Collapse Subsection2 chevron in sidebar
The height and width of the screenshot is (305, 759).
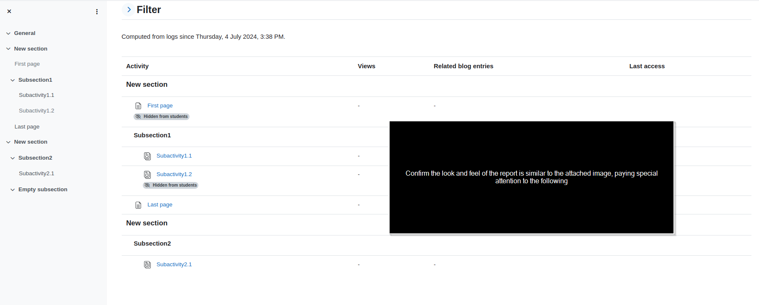click(x=13, y=158)
